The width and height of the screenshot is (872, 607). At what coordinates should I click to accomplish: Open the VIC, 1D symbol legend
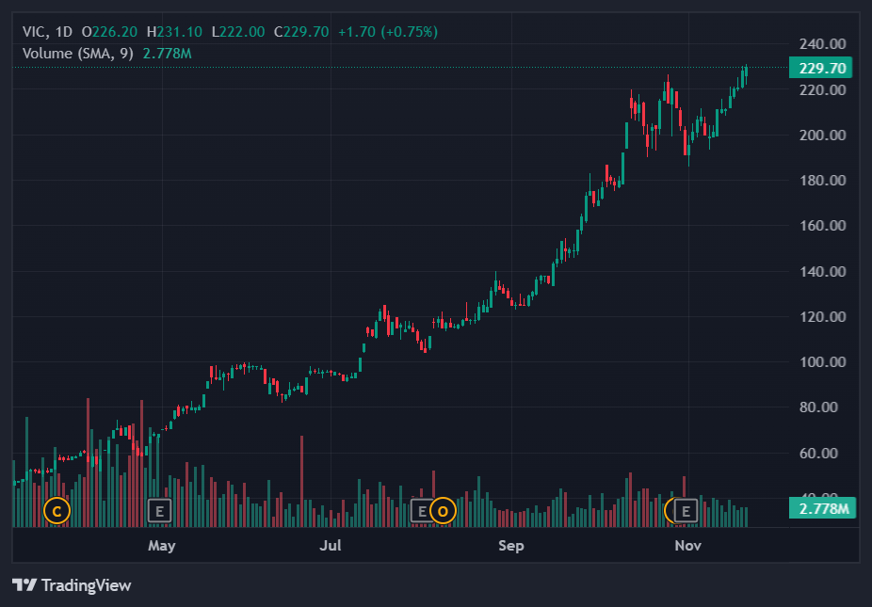(x=48, y=32)
